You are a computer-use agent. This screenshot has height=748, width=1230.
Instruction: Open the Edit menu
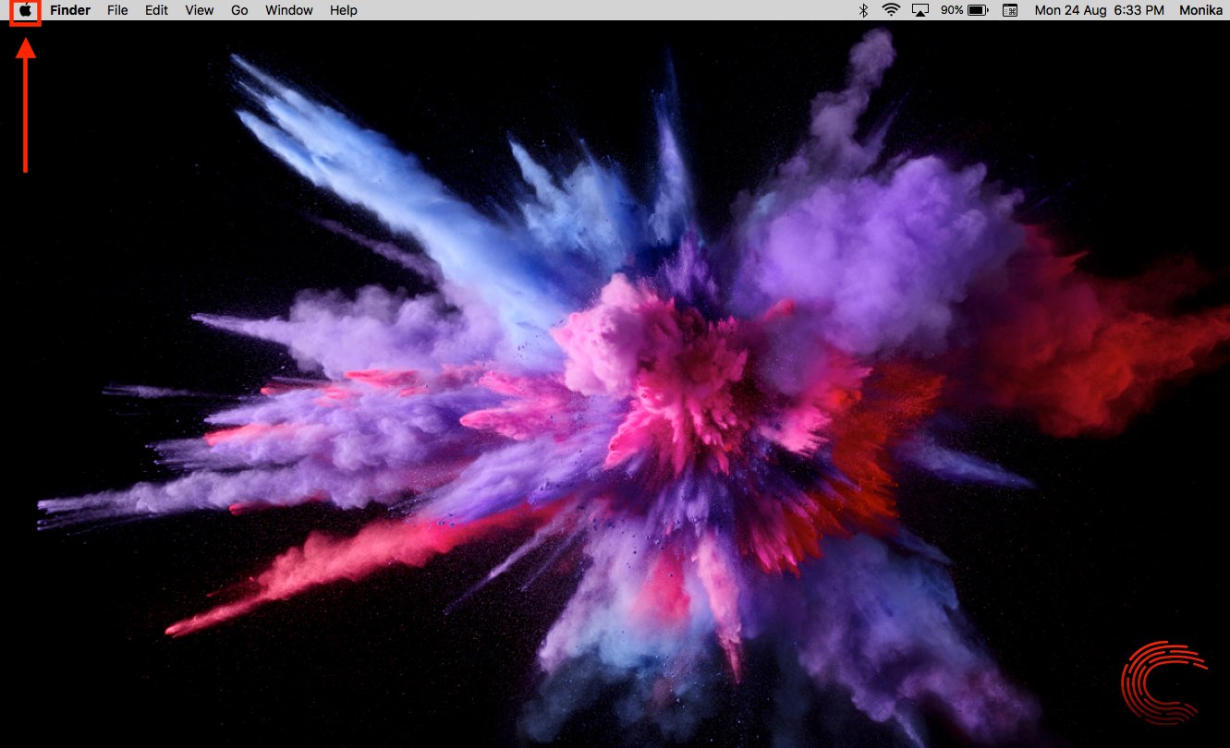pos(156,10)
